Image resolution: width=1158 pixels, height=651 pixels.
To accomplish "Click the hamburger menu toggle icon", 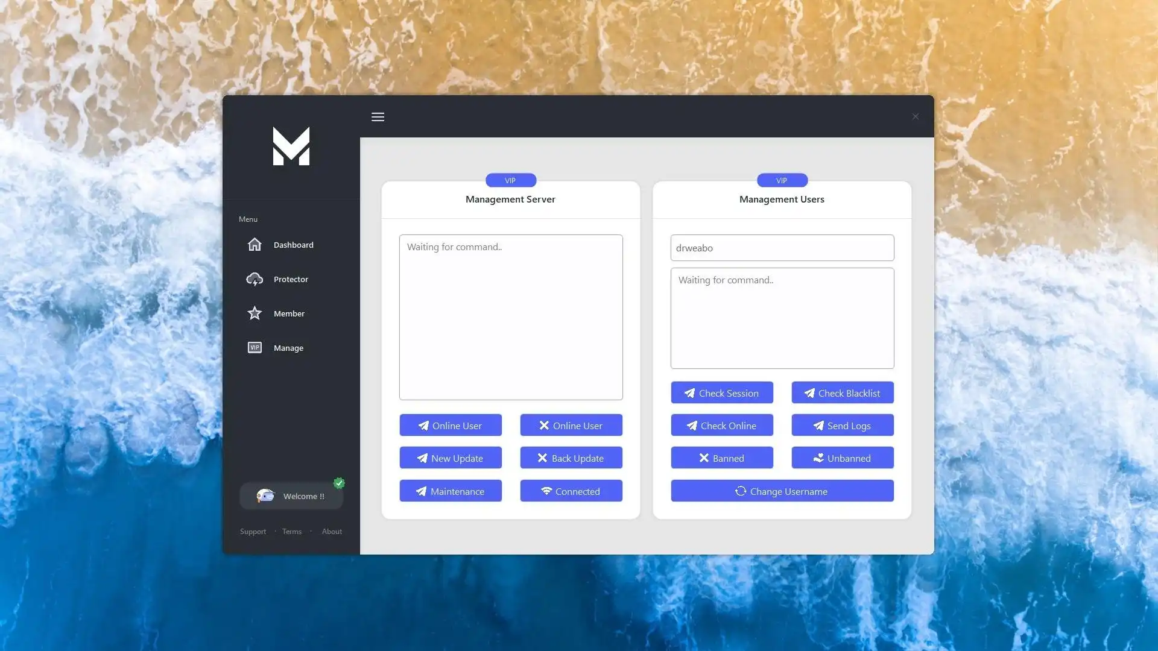I will pyautogui.click(x=378, y=116).
